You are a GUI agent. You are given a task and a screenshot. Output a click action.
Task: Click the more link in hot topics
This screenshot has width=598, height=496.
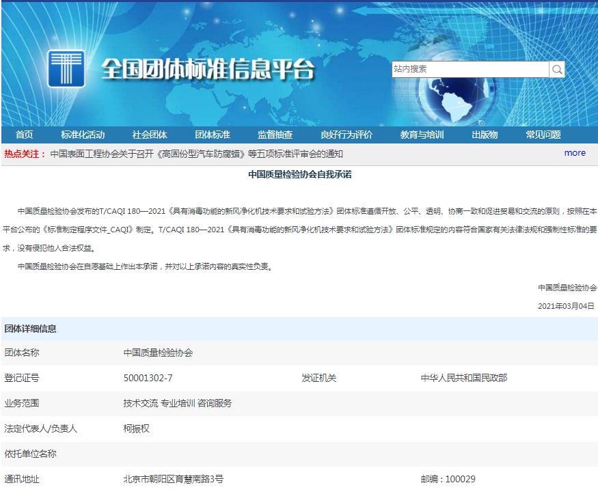[575, 153]
